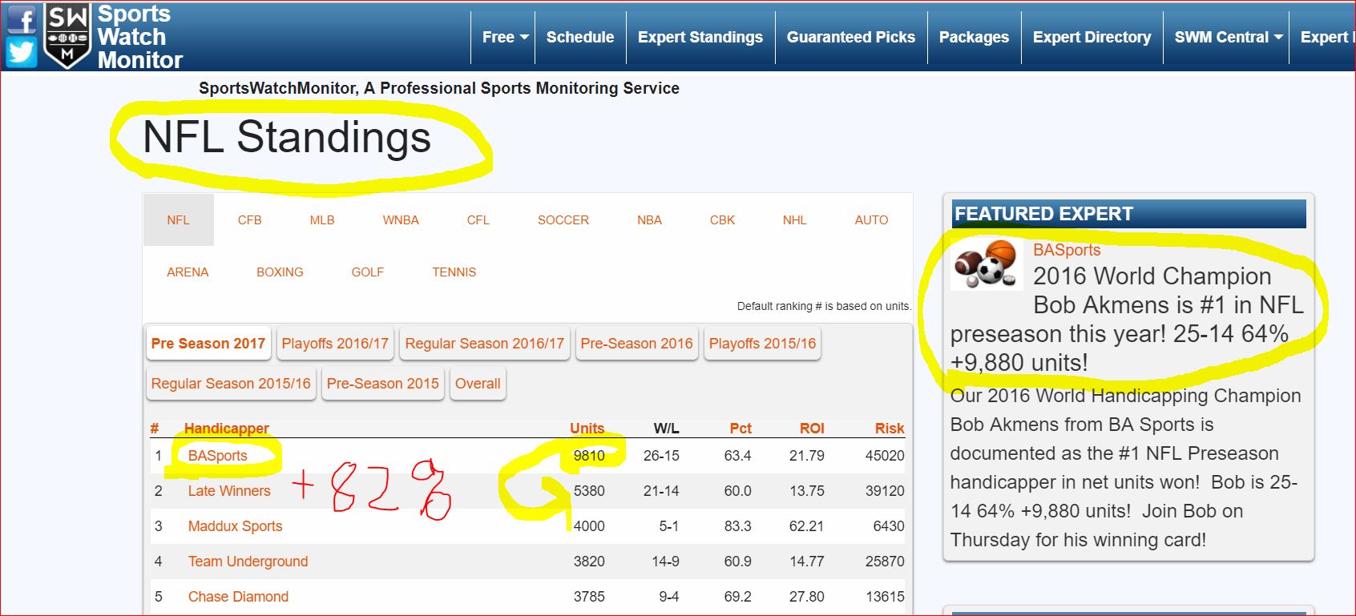Sort table by Units column
Viewport: 1356px width, 616px height.
(x=587, y=429)
